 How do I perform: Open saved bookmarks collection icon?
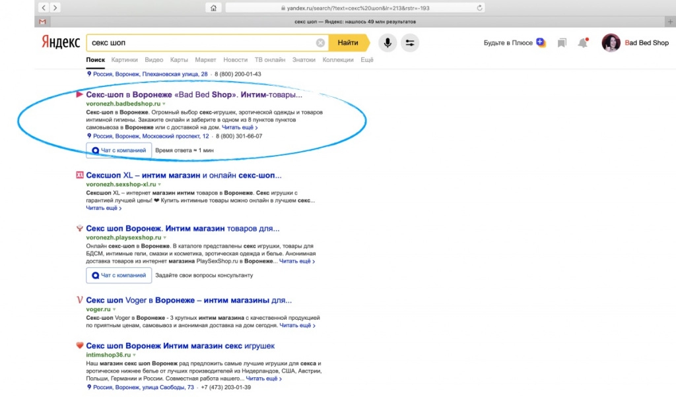tap(562, 43)
